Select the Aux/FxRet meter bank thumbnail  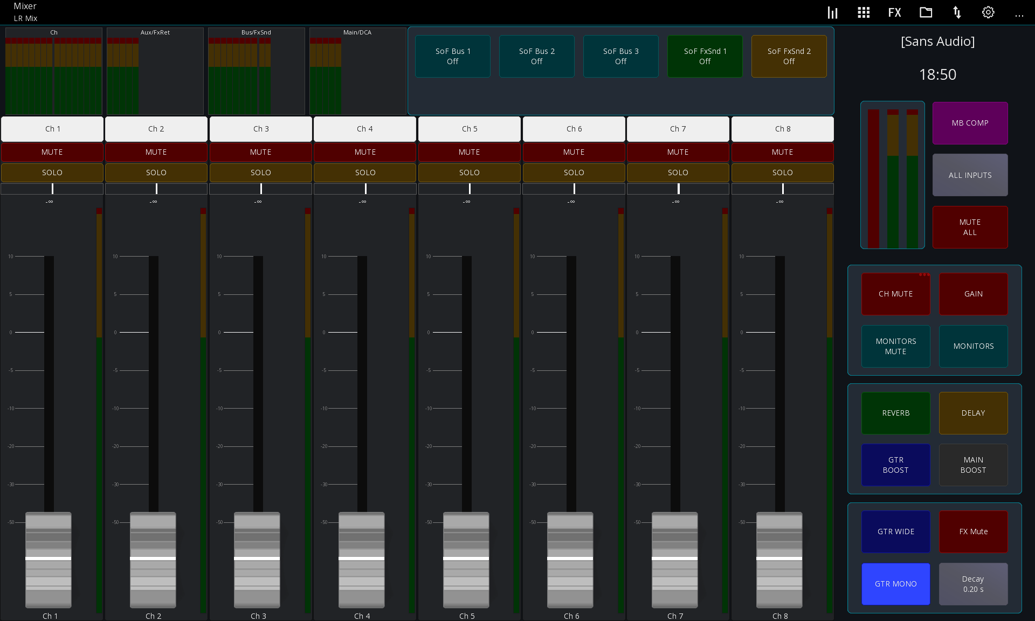click(155, 71)
